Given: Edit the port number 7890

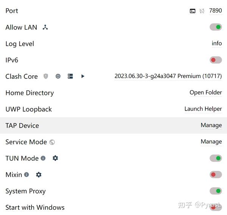Looking at the screenshot, I should tap(215, 11).
